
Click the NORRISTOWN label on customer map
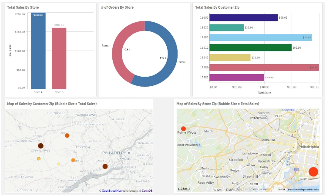pyautogui.click(x=86, y=115)
